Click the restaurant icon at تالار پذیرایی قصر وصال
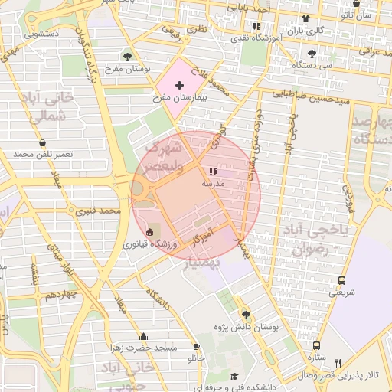 click(338, 363)
